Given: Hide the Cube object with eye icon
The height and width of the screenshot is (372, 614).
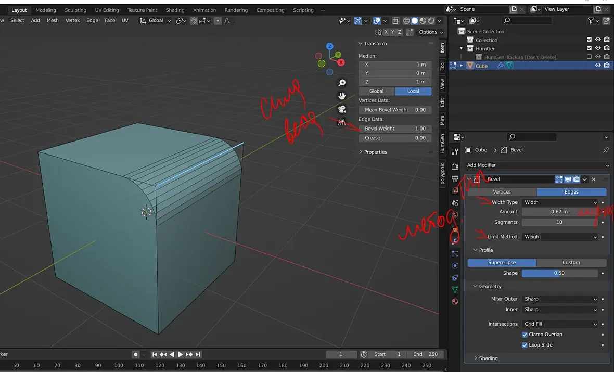Looking at the screenshot, I should tap(597, 66).
